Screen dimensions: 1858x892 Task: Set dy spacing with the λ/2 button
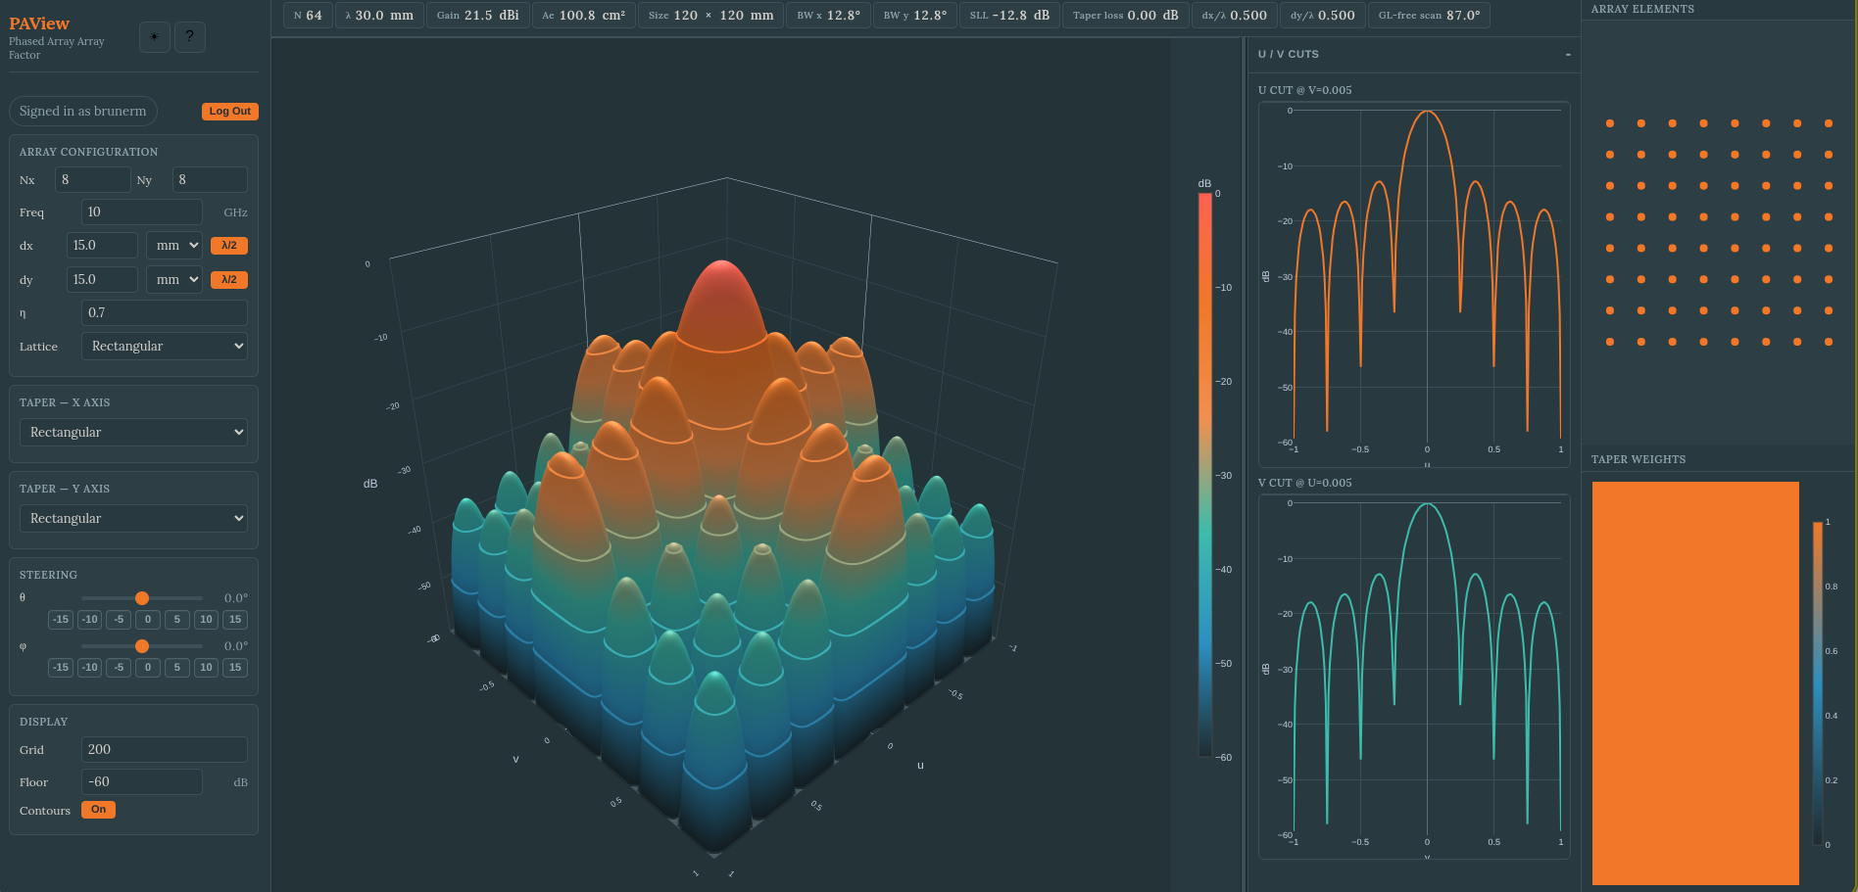(x=229, y=280)
